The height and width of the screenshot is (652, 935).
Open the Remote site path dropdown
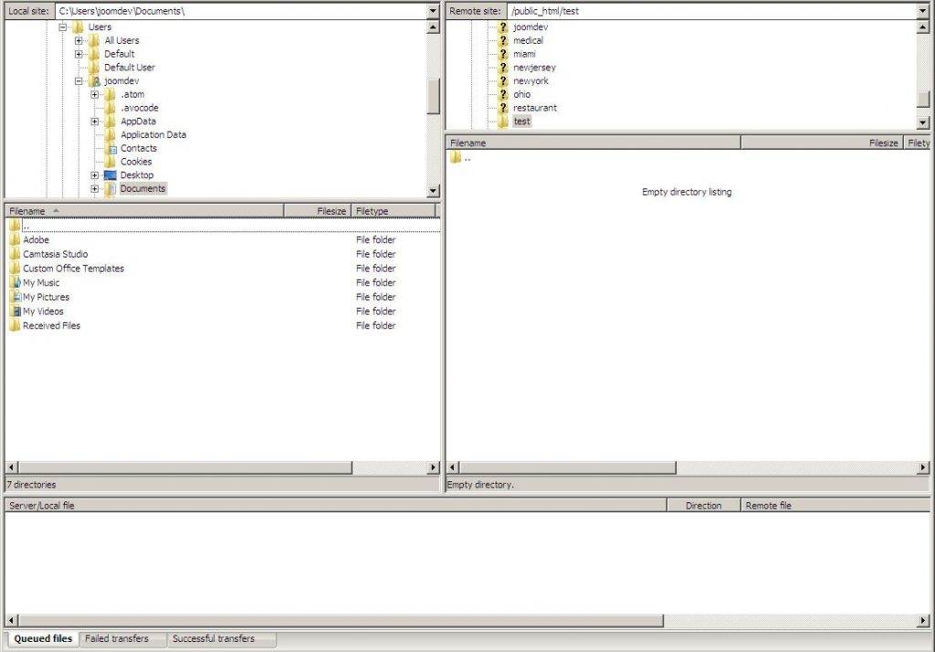pos(922,11)
